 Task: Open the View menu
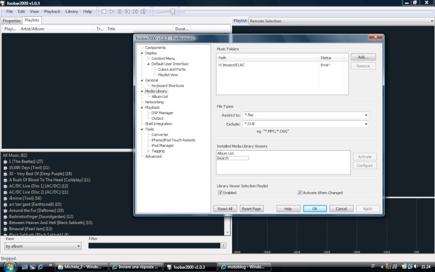tap(34, 11)
